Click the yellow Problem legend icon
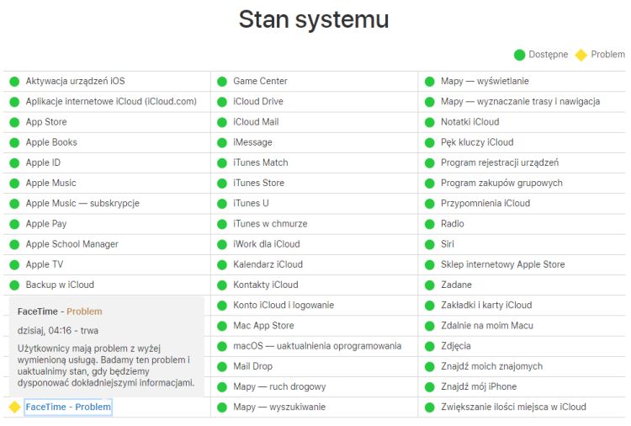This screenshot has height=426, width=631. [581, 55]
